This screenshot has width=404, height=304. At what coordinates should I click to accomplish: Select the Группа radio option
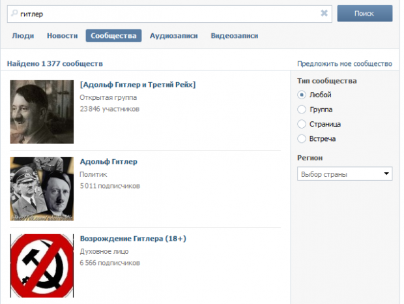click(x=302, y=110)
